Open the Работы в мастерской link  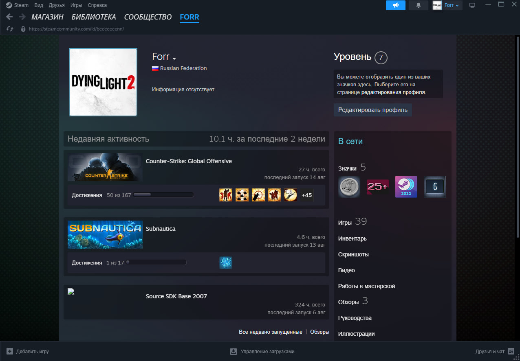pyautogui.click(x=367, y=286)
